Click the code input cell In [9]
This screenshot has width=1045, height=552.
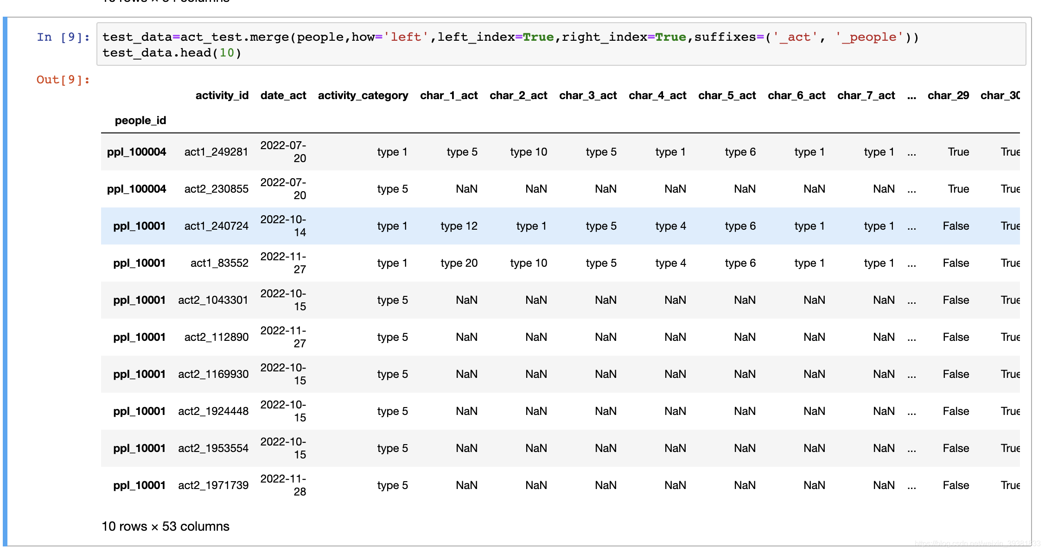pyautogui.click(x=561, y=44)
